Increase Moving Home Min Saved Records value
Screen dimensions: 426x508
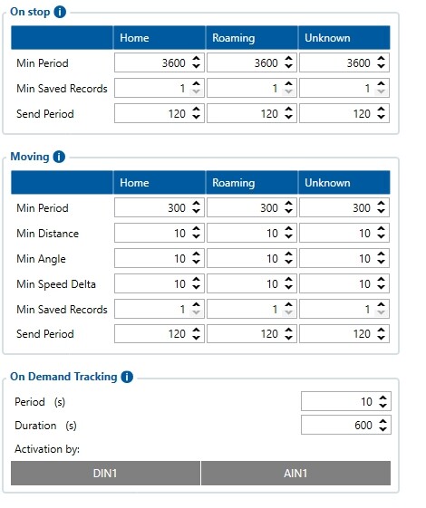[x=196, y=305]
